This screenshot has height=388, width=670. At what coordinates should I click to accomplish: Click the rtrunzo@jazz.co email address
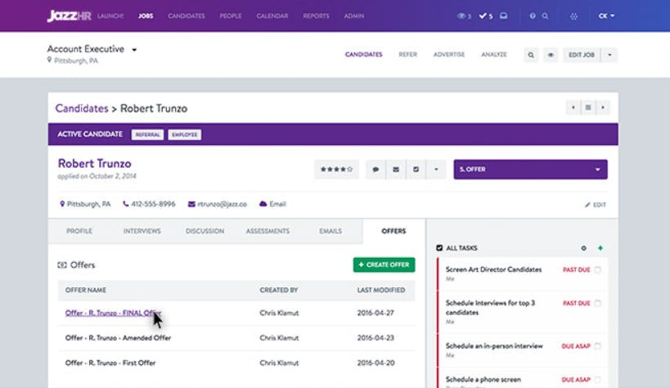click(x=218, y=204)
